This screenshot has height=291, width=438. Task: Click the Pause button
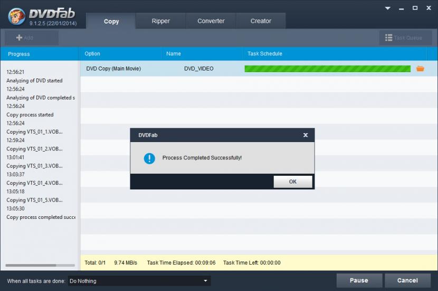359,280
